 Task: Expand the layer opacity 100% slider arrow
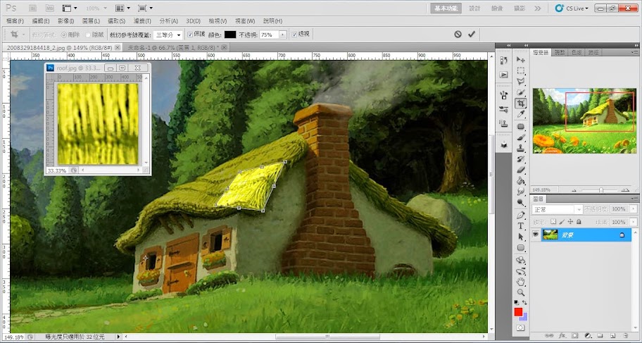(634, 209)
